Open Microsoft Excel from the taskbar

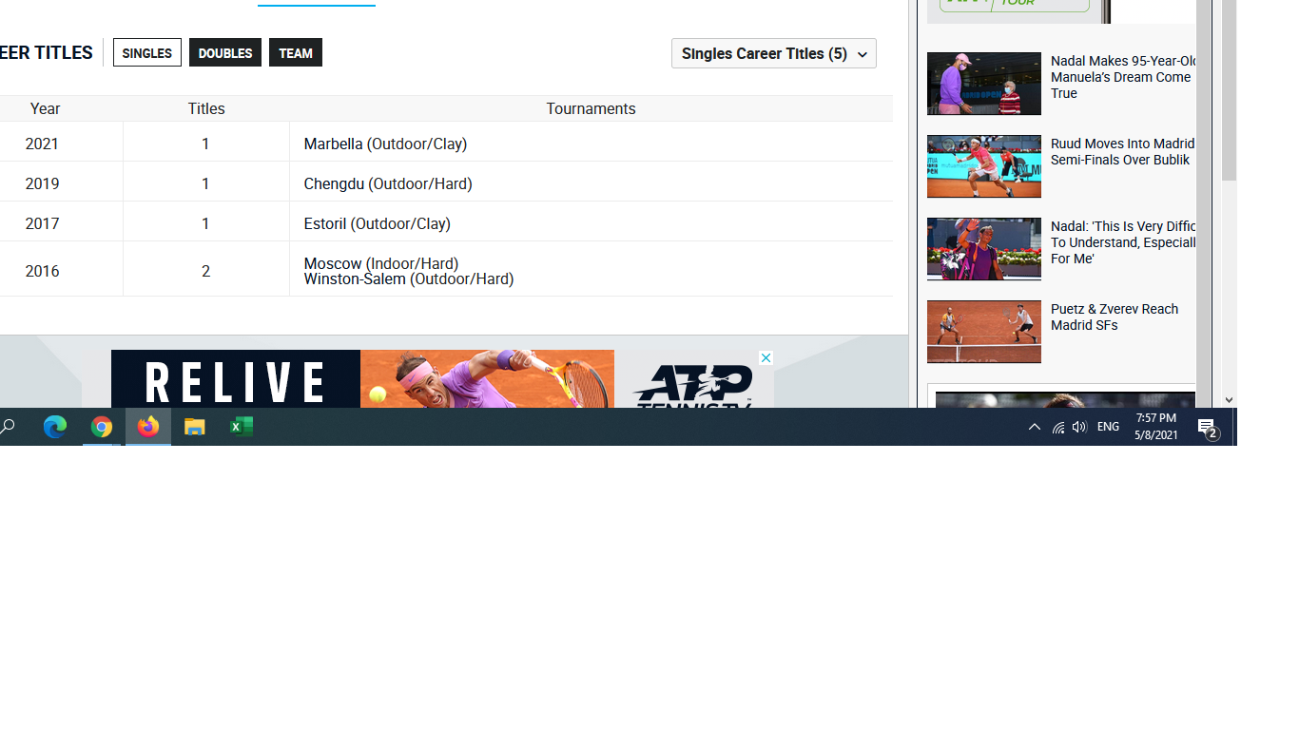pos(240,426)
